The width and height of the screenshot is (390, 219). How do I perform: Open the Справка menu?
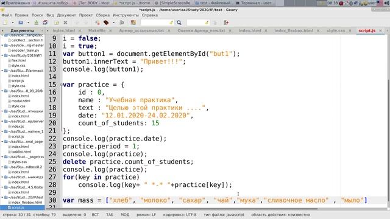click(150, 15)
